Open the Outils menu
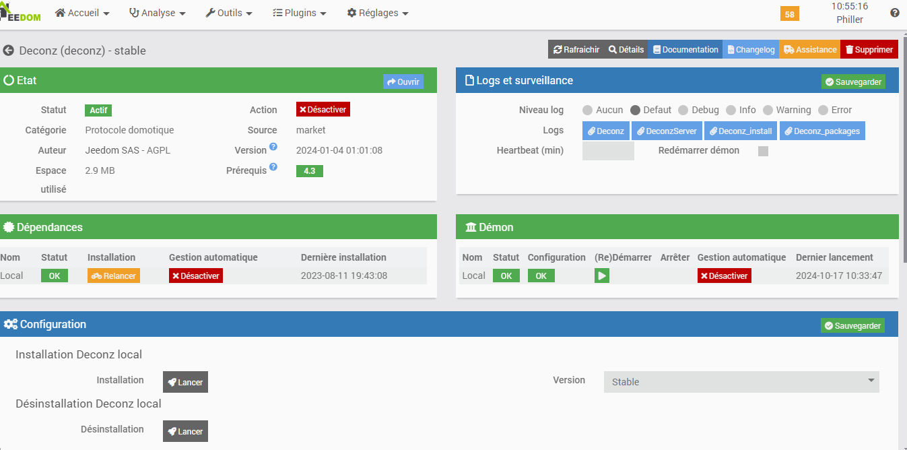This screenshot has width=907, height=450. point(229,13)
